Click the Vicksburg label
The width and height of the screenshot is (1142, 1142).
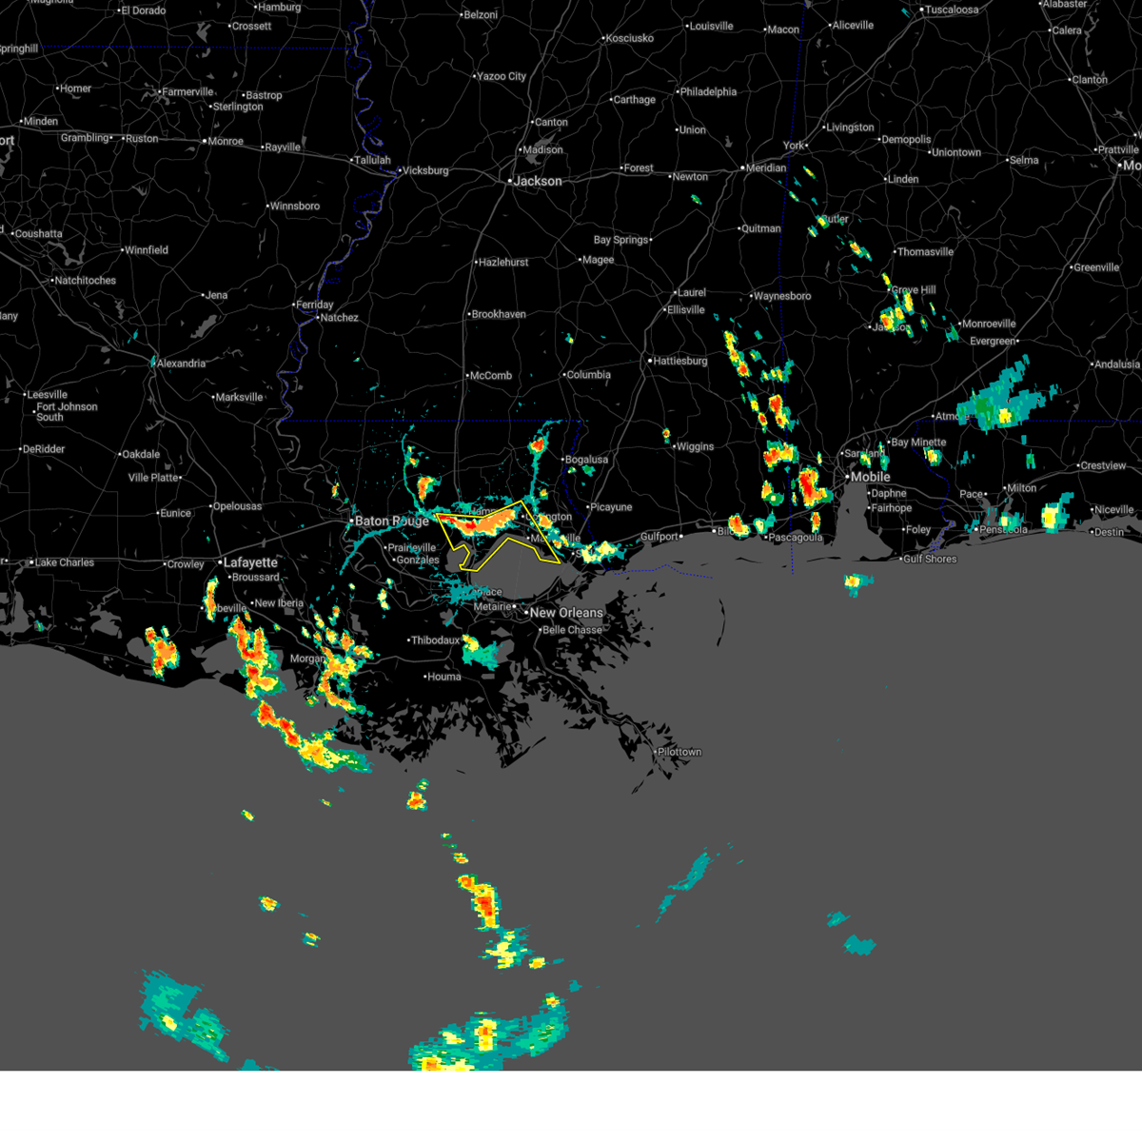pyautogui.click(x=425, y=171)
